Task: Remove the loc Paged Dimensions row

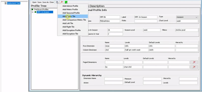Action: (194, 67)
